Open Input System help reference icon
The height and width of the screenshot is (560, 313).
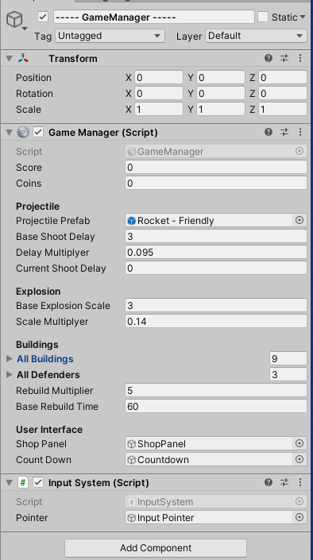click(269, 483)
